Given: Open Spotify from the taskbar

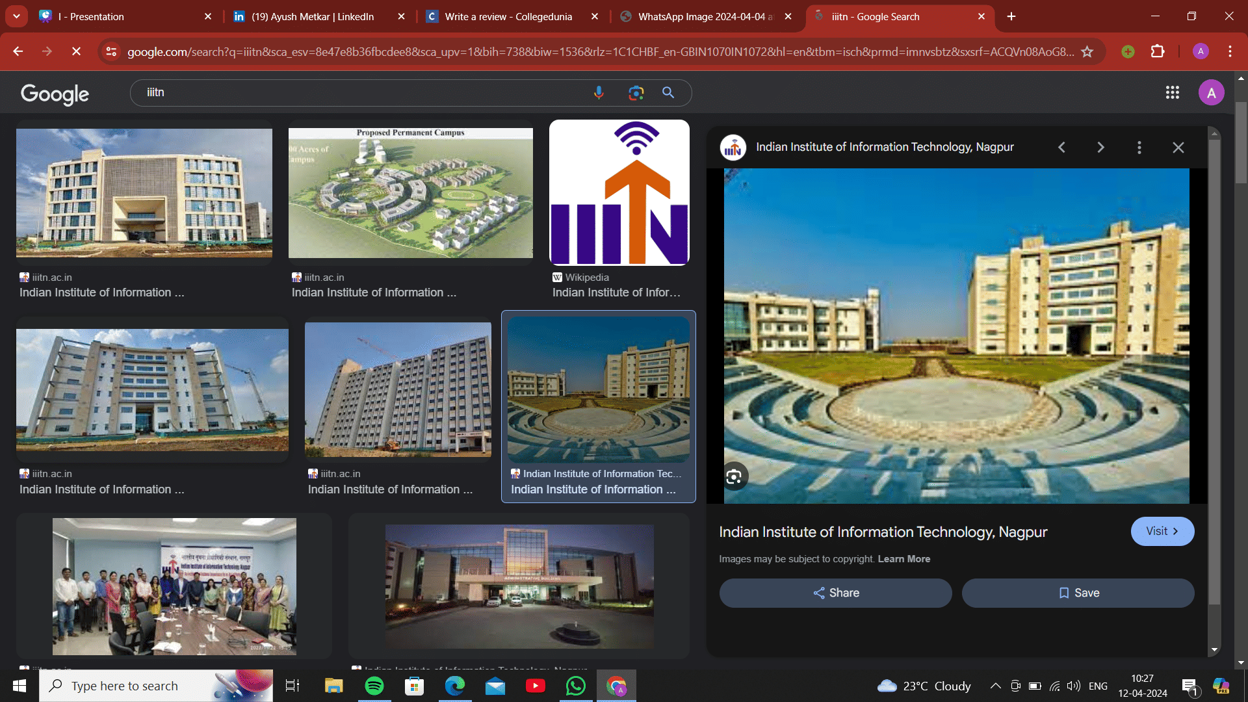Looking at the screenshot, I should (x=374, y=686).
